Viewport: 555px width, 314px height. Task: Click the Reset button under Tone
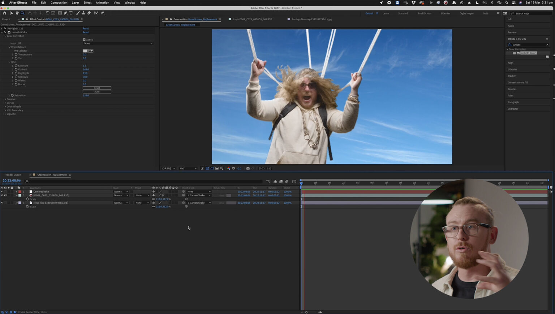(x=97, y=88)
